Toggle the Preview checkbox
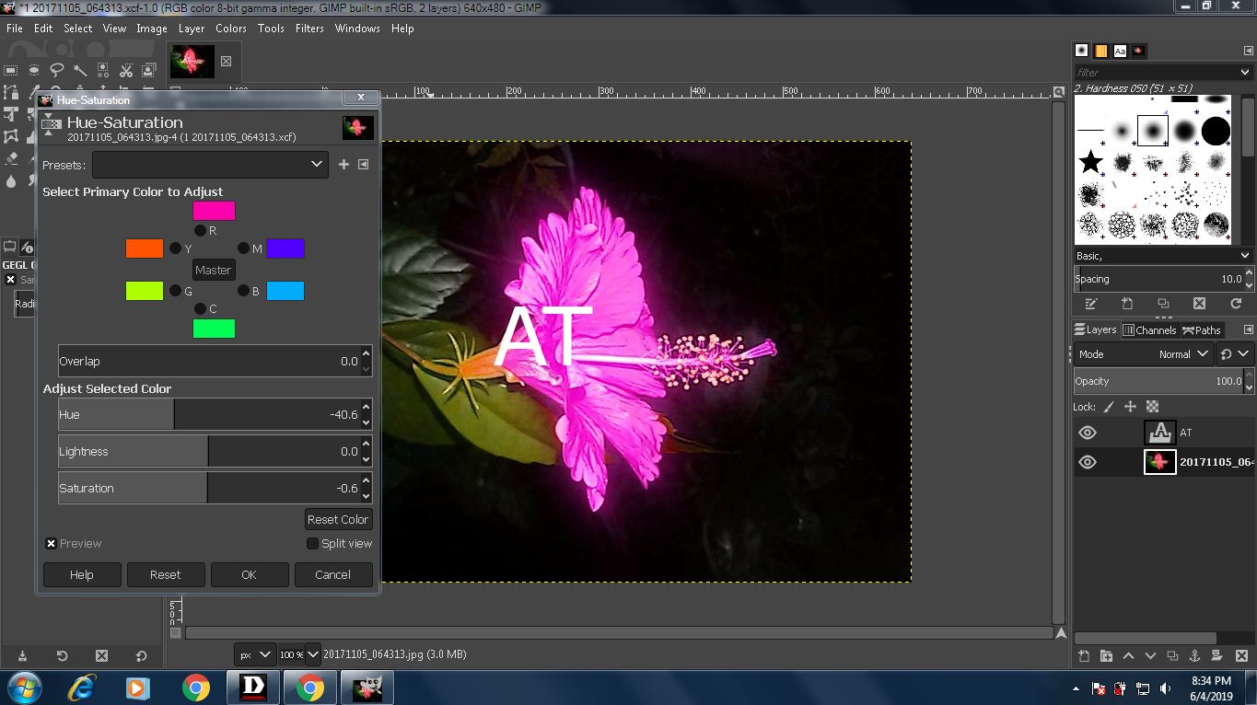 click(52, 544)
